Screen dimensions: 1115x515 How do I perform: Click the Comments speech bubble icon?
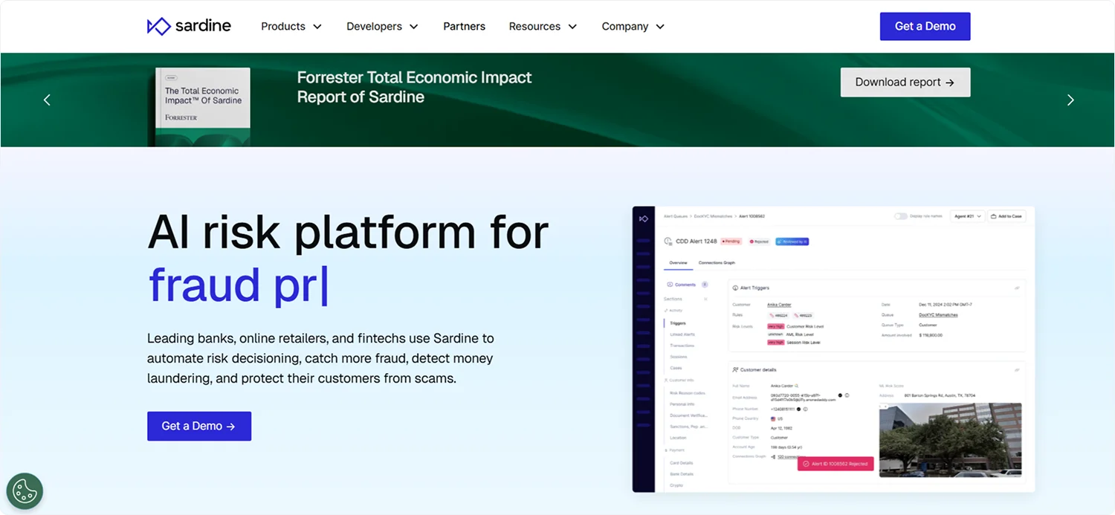point(670,285)
